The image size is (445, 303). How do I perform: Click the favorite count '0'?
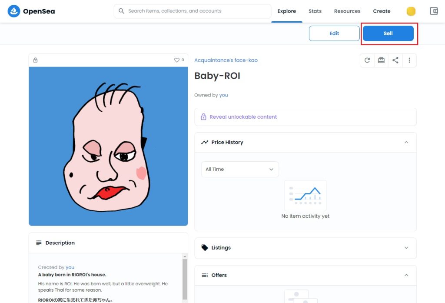click(x=183, y=60)
